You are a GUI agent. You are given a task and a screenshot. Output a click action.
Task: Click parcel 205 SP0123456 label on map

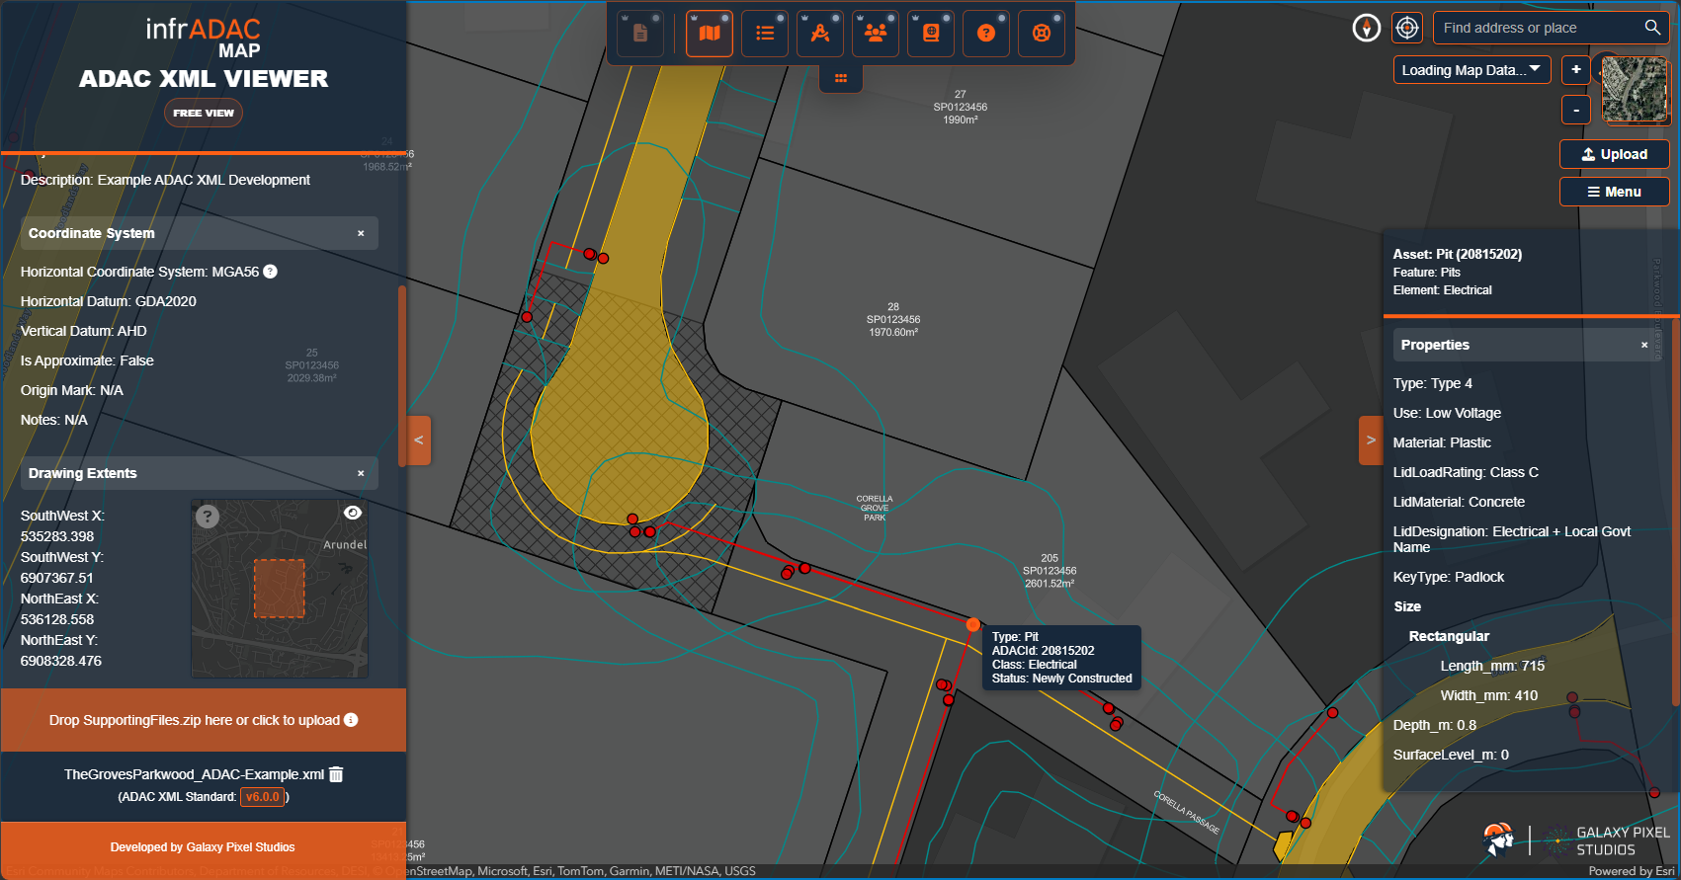(x=1050, y=571)
